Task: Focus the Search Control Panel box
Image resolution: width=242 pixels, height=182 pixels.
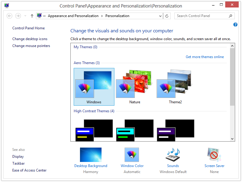Action: (x=204, y=16)
